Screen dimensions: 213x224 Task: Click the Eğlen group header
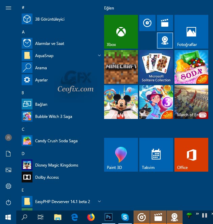[x=109, y=8]
